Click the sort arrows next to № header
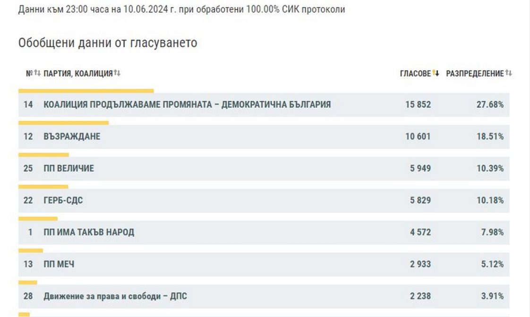This screenshot has height=317, width=530. [x=37, y=73]
